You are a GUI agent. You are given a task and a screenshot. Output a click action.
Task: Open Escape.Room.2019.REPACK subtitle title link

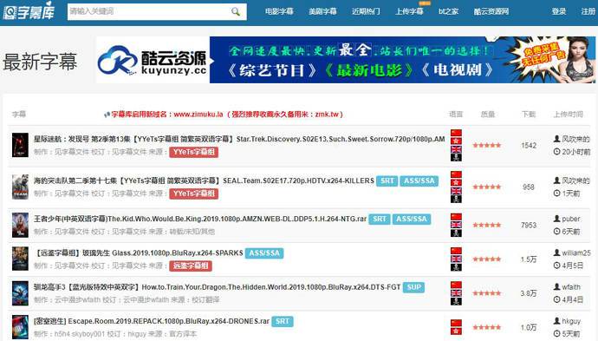click(152, 321)
